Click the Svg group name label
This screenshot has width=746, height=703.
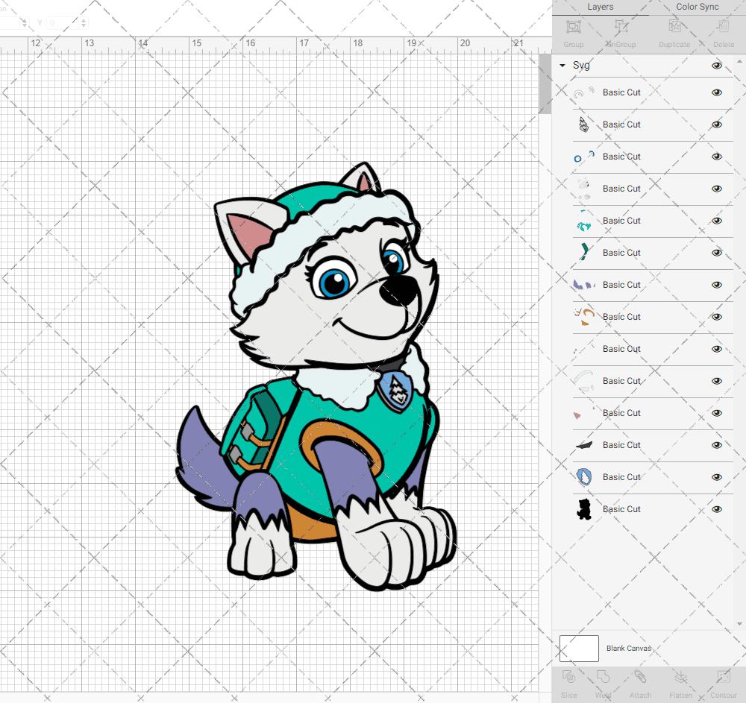click(x=581, y=66)
